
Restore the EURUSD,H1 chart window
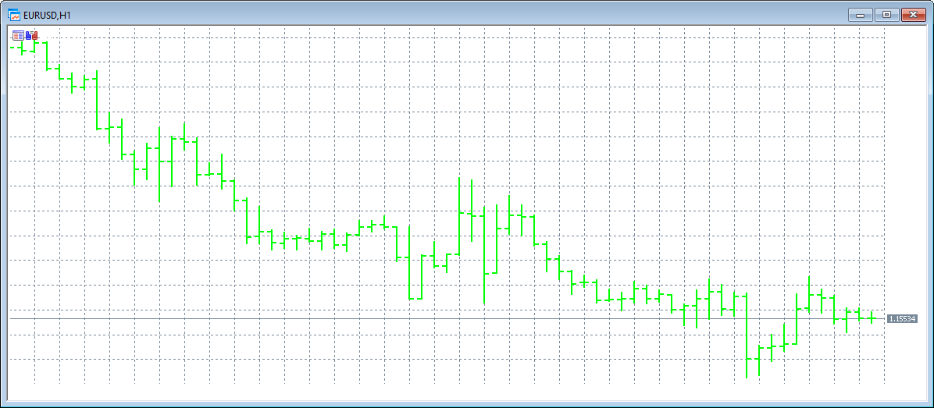point(886,15)
